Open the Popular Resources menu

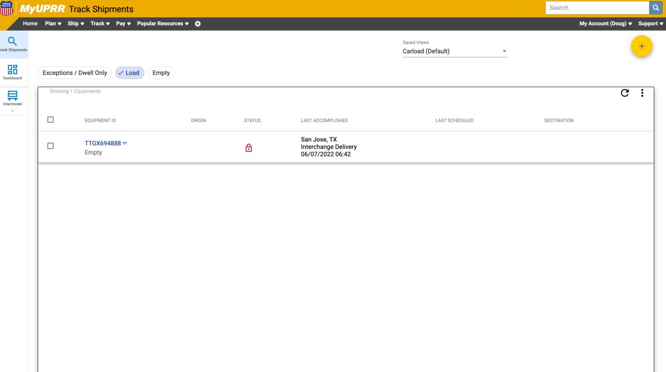pos(163,23)
